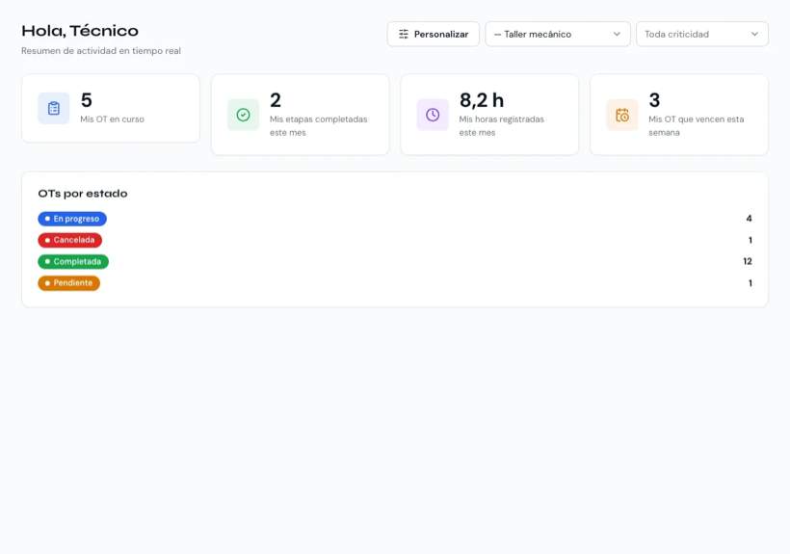
Task: Click the 'OTs por estado' heading
Action: pyautogui.click(x=83, y=194)
